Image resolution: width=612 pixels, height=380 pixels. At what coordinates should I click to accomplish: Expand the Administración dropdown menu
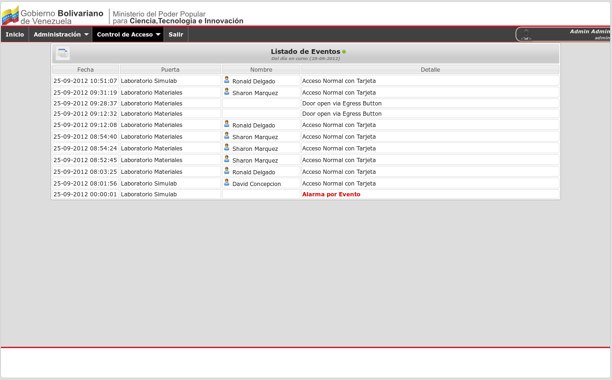60,34
